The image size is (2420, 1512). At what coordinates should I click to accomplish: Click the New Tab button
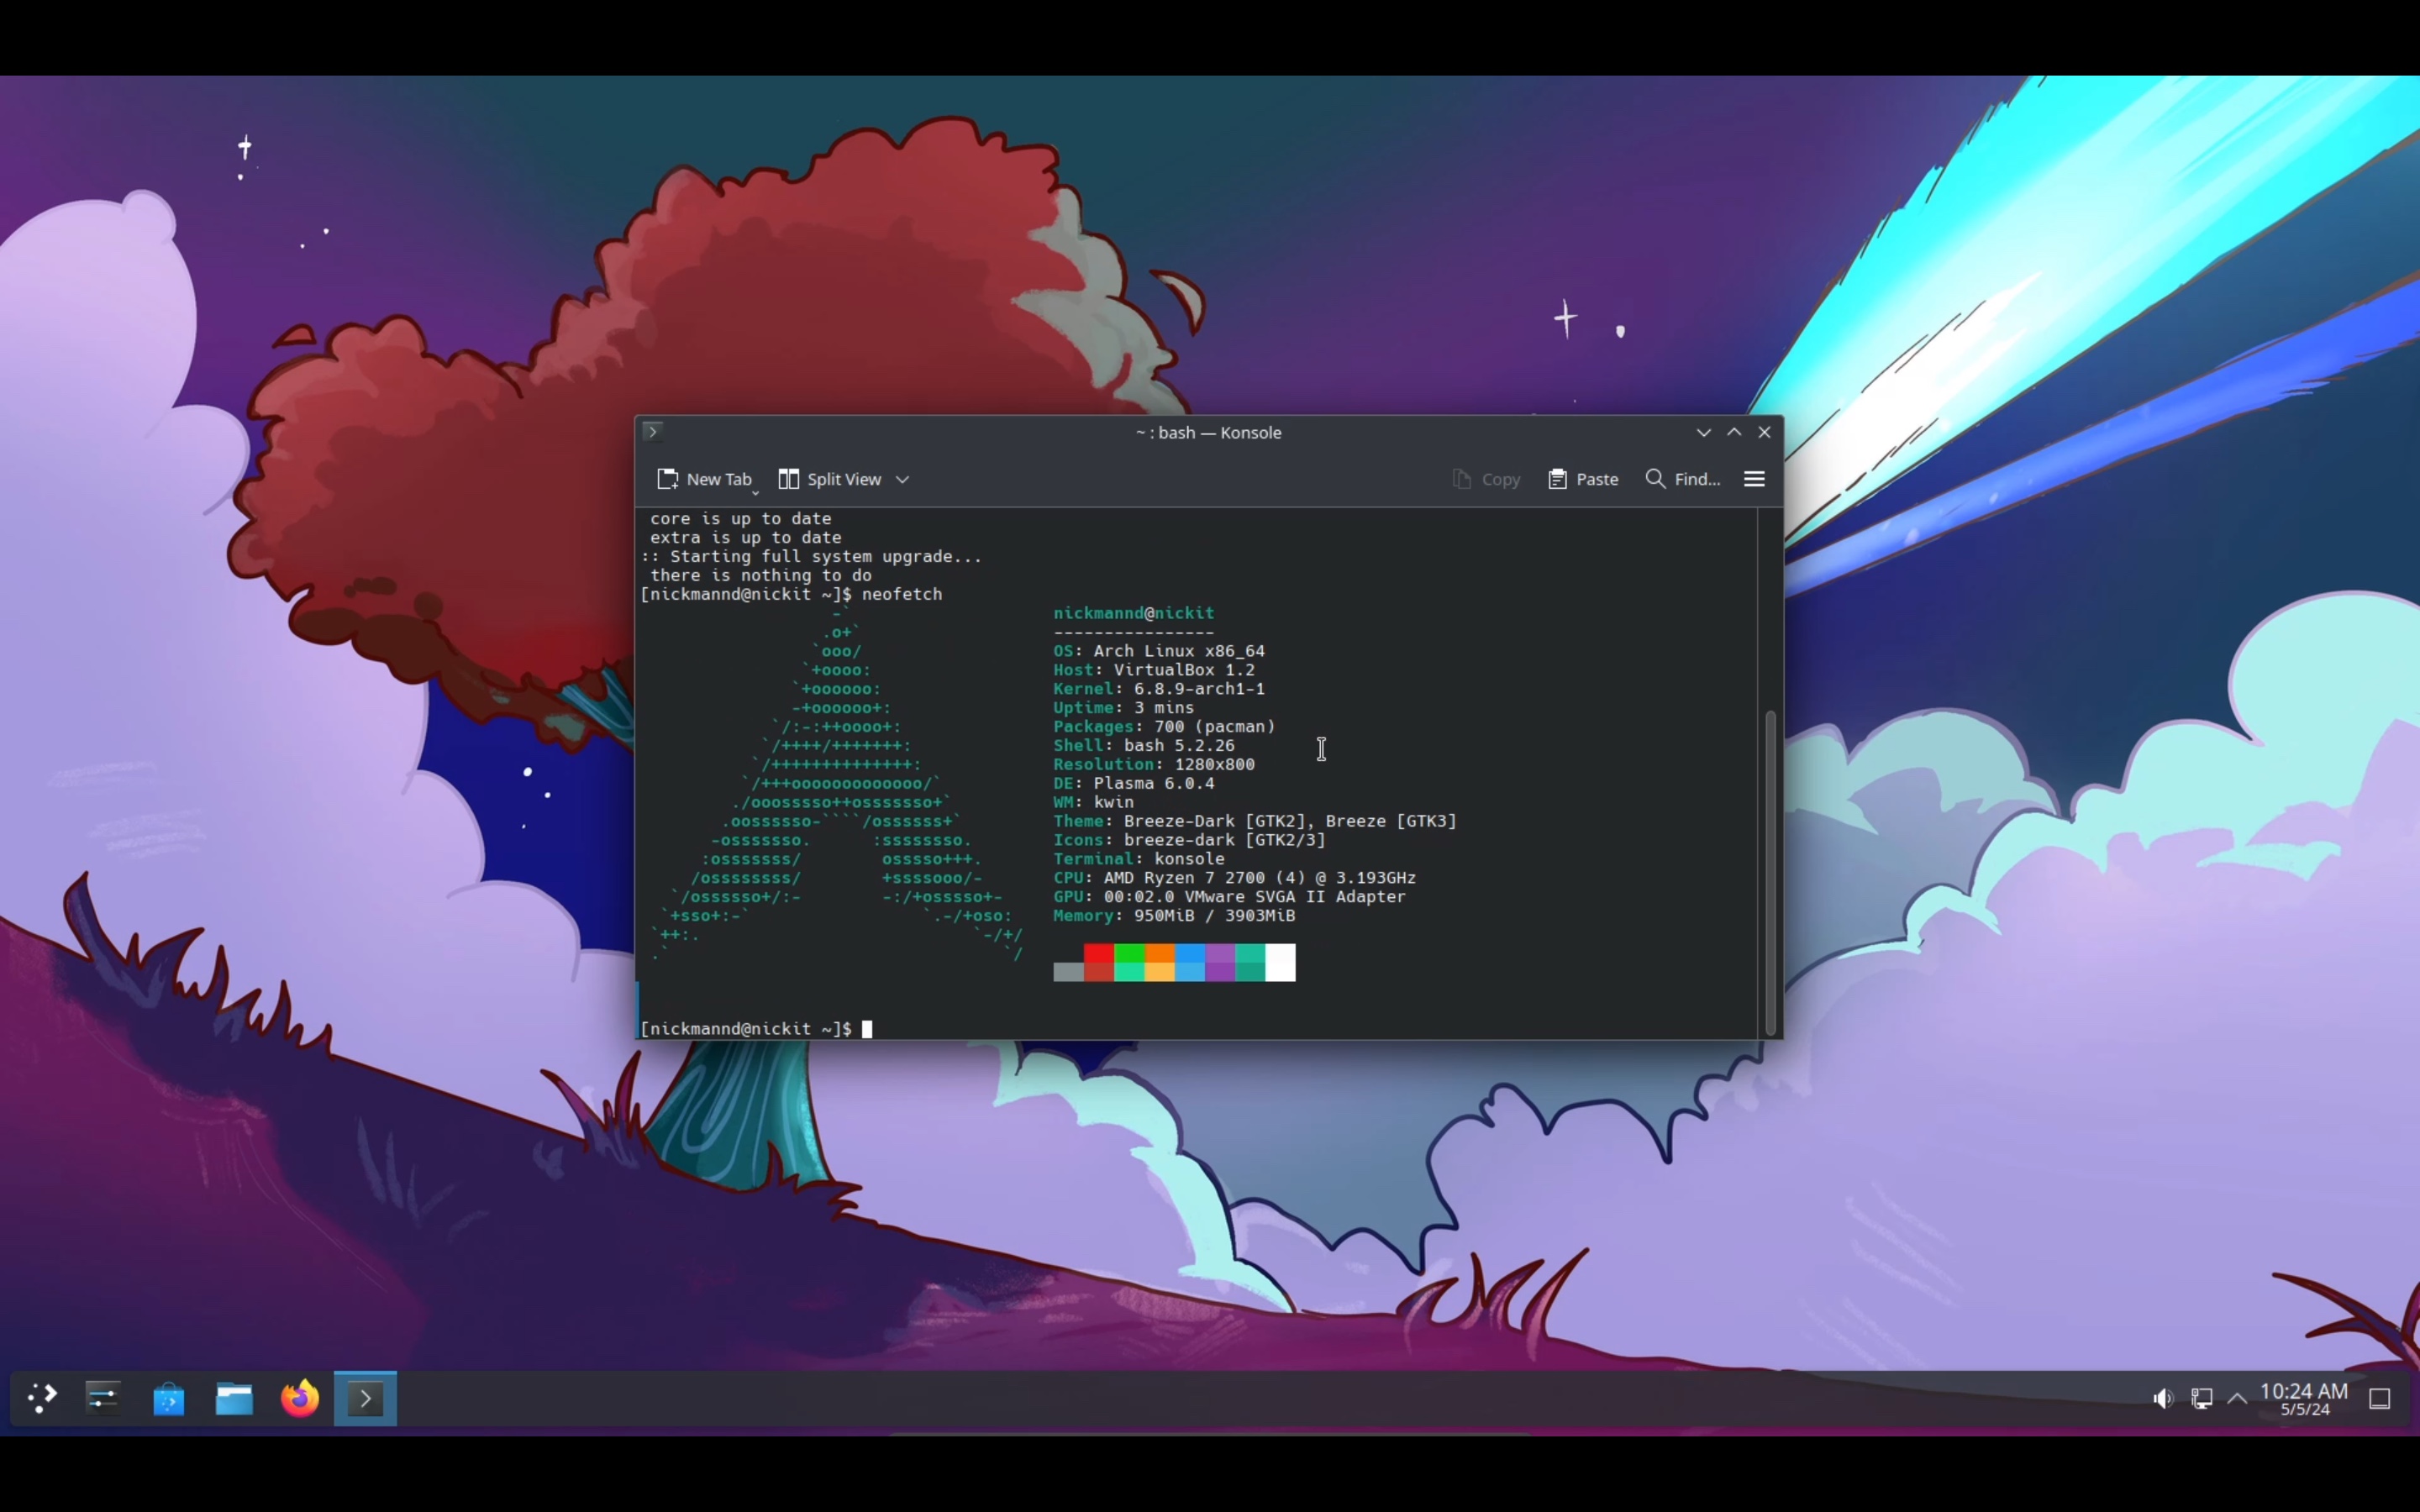703,479
